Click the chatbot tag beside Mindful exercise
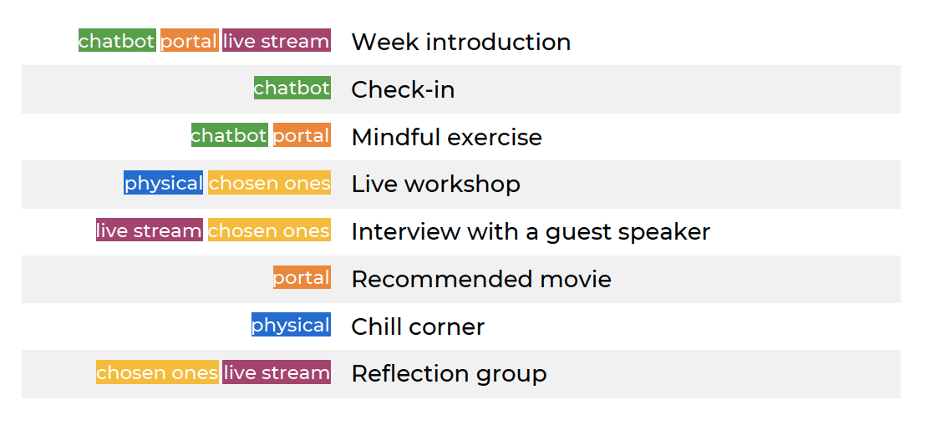This screenshot has height=425, width=925. coord(229,135)
